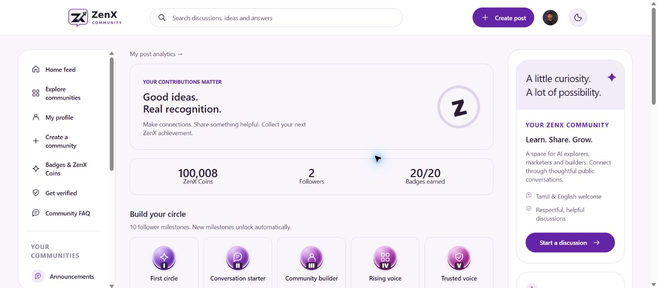Click the Community builder label
The image size is (657, 288).
pos(311,279)
